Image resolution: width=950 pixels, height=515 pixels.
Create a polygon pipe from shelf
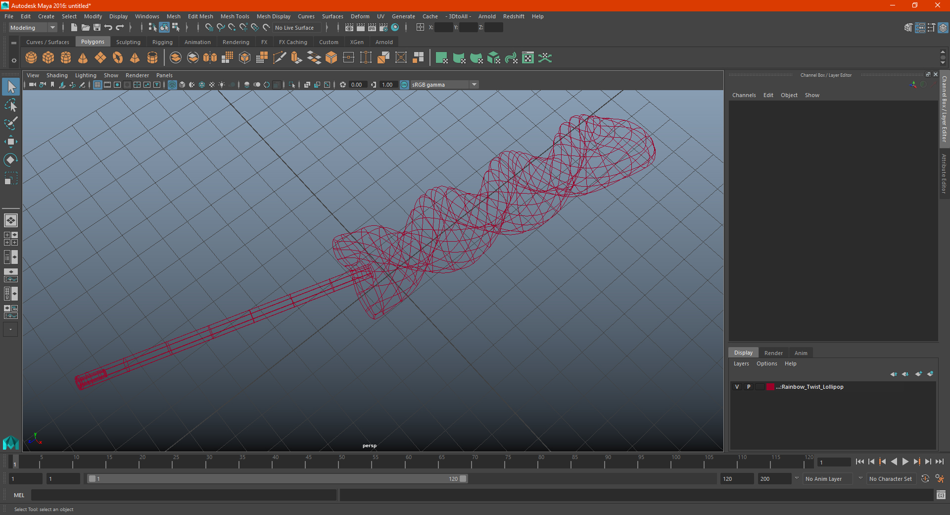click(x=152, y=58)
